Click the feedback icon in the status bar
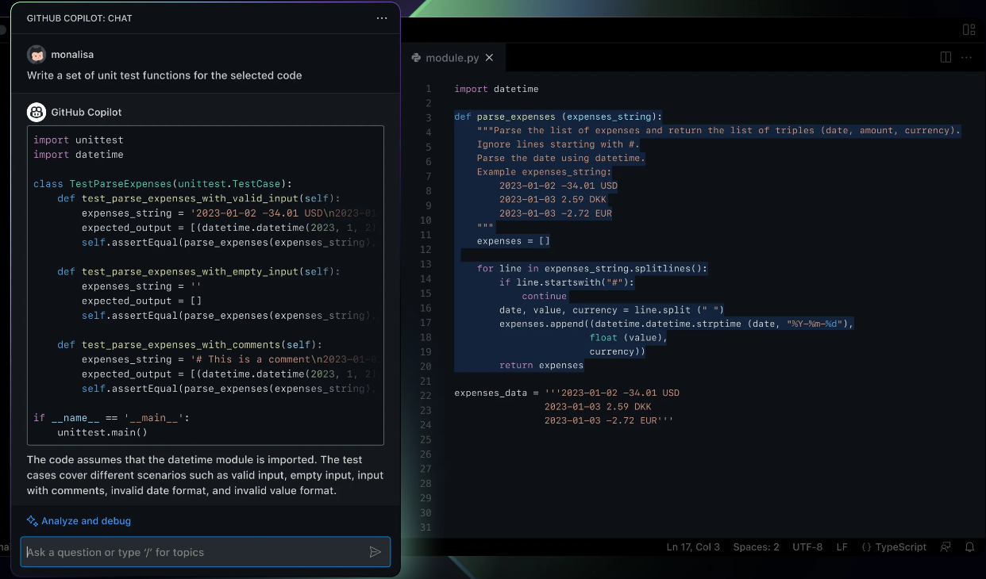 pos(946,546)
